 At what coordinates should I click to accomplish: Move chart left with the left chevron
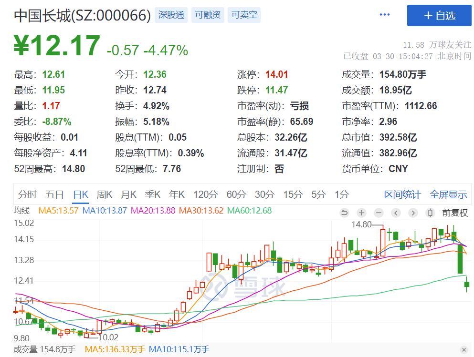(x=396, y=213)
